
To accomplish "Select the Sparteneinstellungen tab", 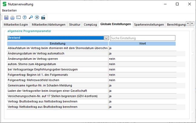I will tap(149, 24).
